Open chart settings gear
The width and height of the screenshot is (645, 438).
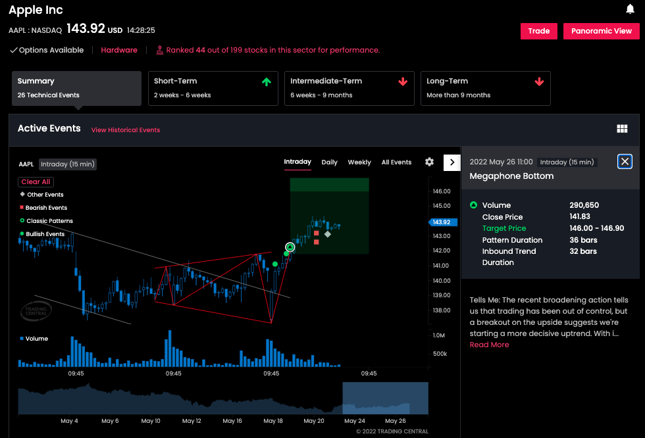pos(429,162)
